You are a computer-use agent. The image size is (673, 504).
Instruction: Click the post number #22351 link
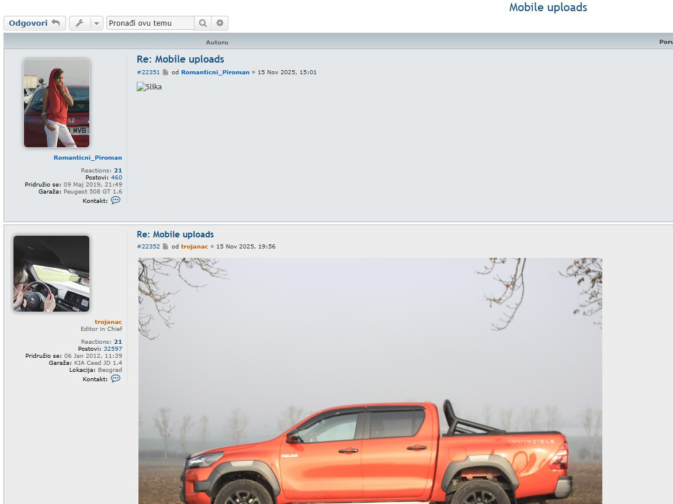tap(148, 72)
